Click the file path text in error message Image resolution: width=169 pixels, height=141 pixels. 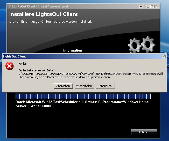[91, 74]
